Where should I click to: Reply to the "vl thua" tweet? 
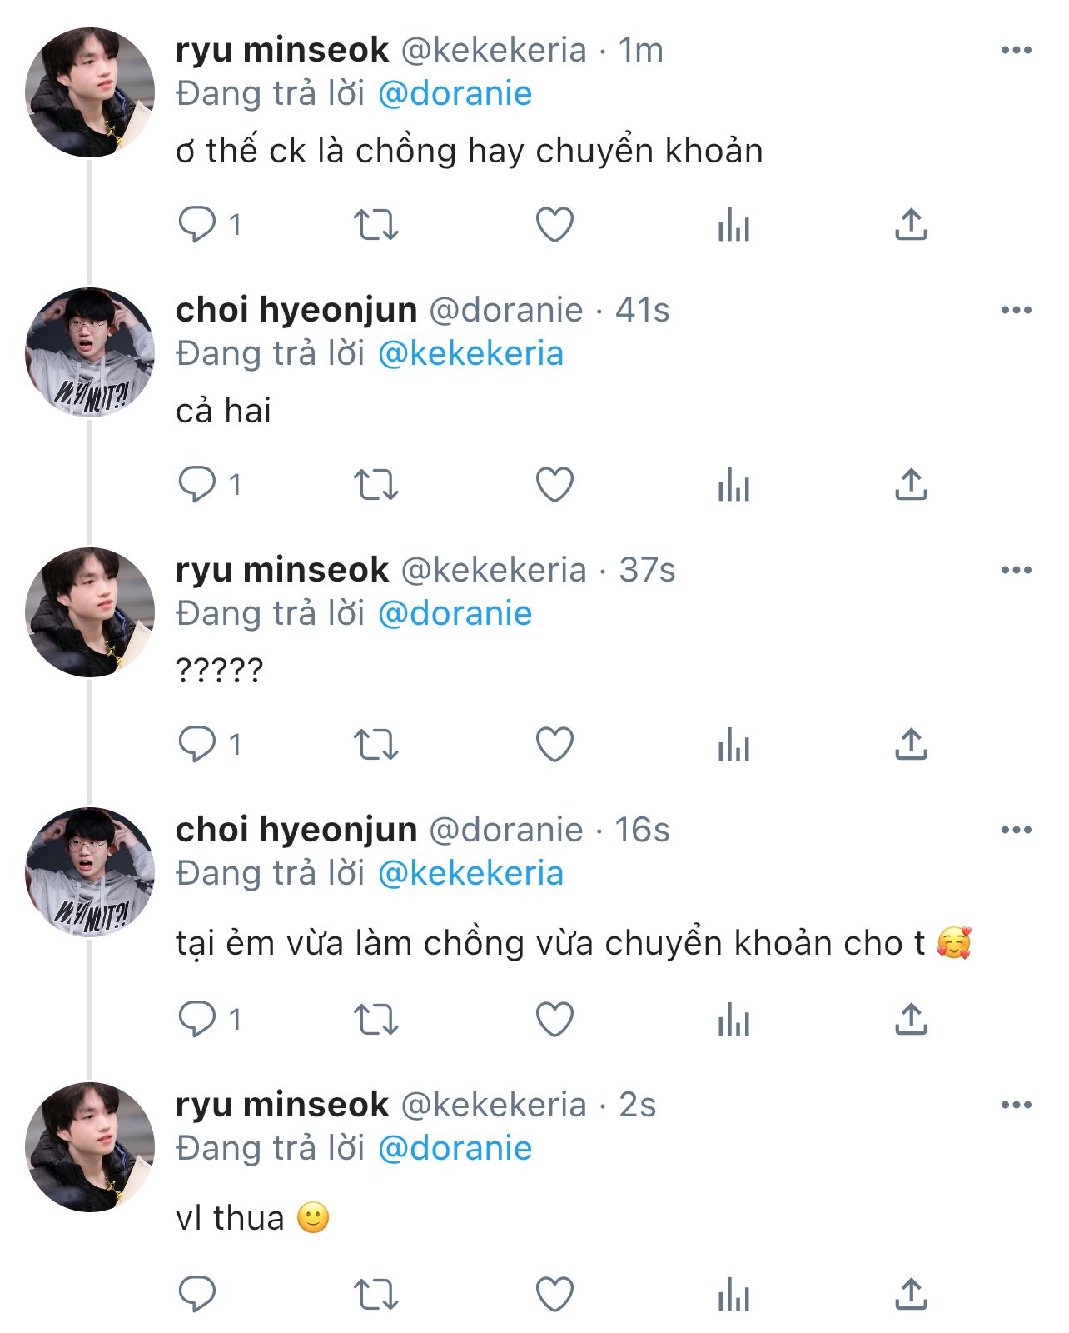click(197, 1296)
